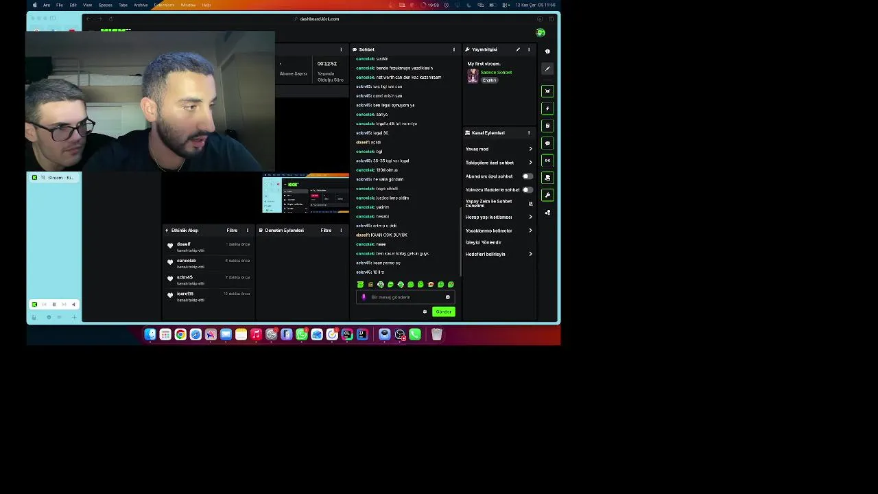Click user moderation icon in right sidebar
Image resolution: width=878 pixels, height=494 pixels.
[x=547, y=213]
